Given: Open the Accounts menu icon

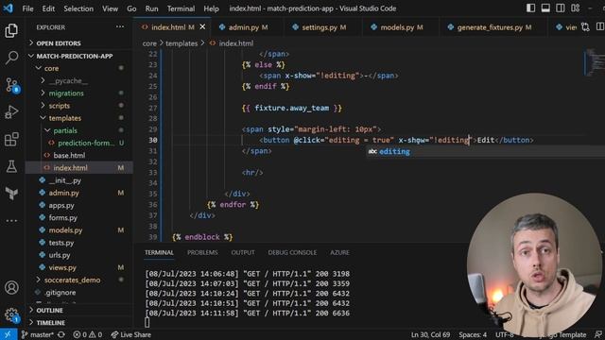Looking at the screenshot, I should point(11,287).
